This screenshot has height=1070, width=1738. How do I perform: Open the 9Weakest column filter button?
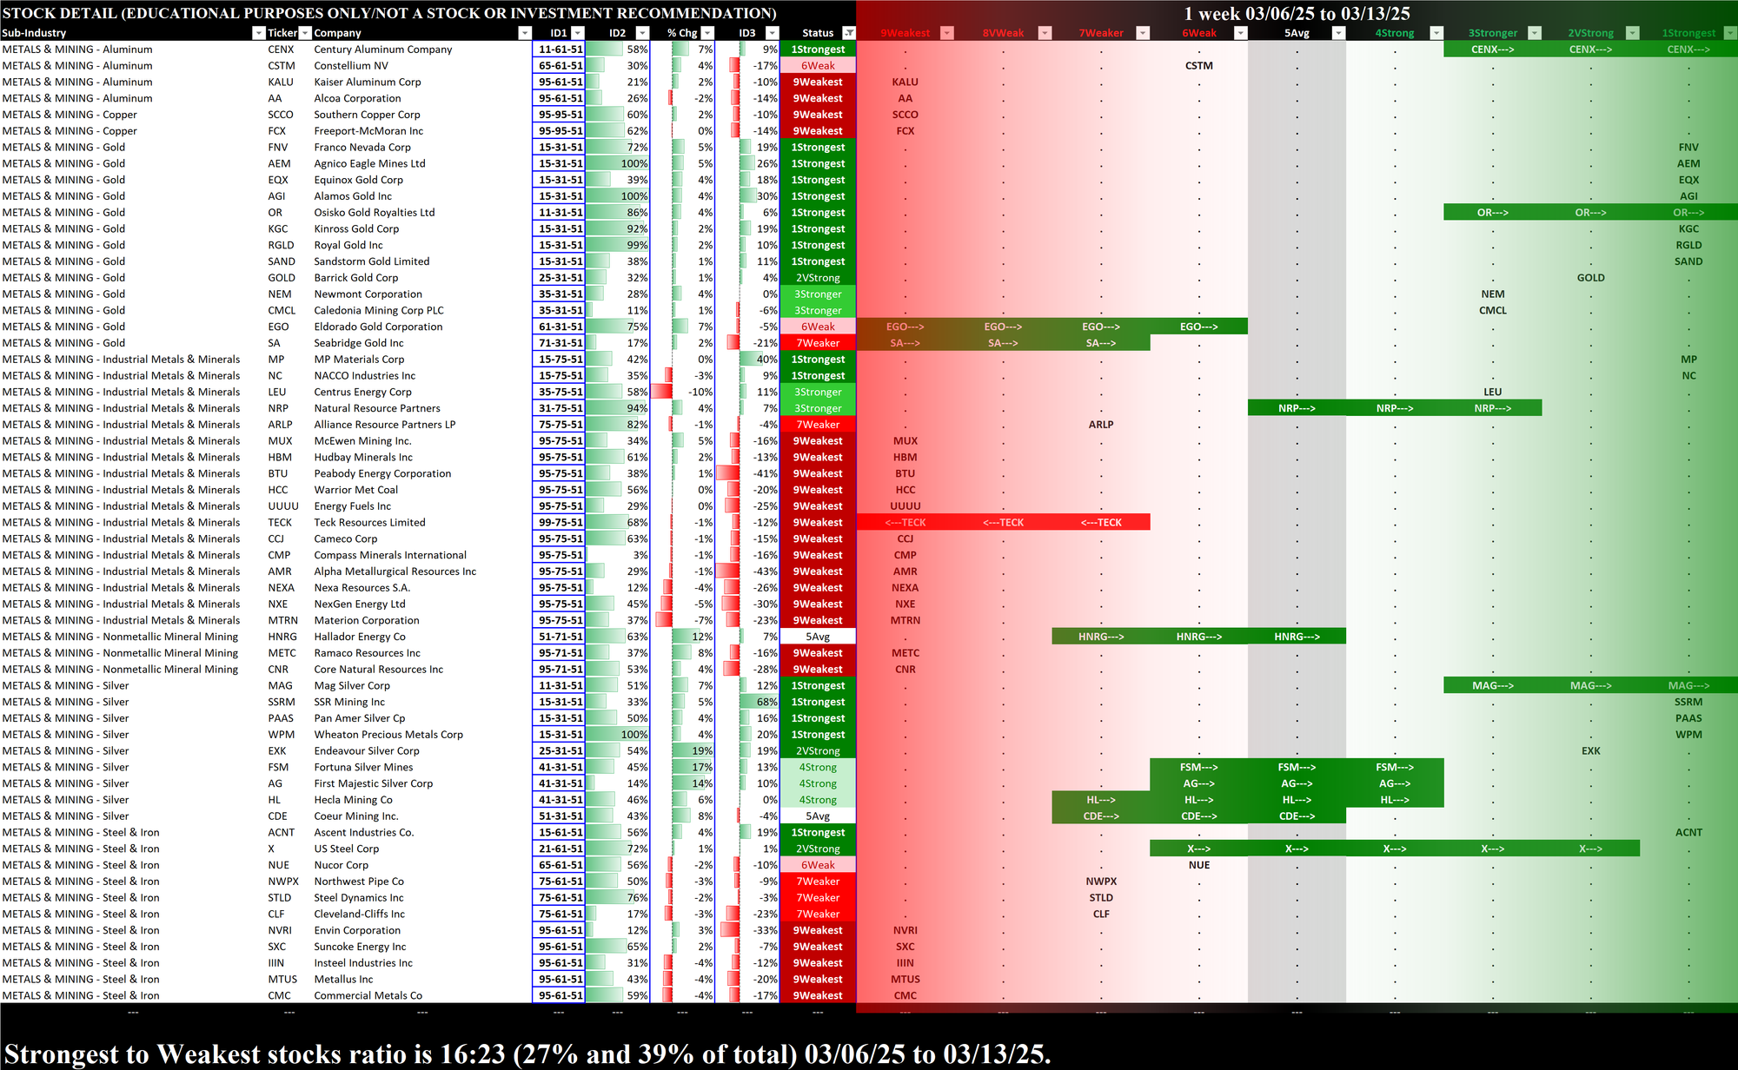tap(947, 33)
